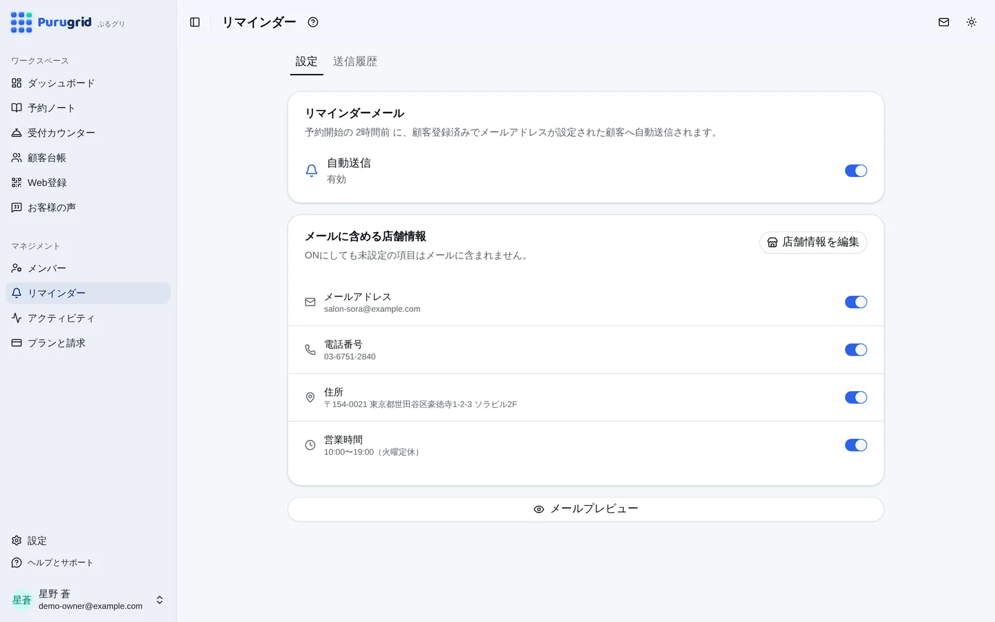Click the 10:00〜19:00（火曜定休）hours text

[373, 452]
